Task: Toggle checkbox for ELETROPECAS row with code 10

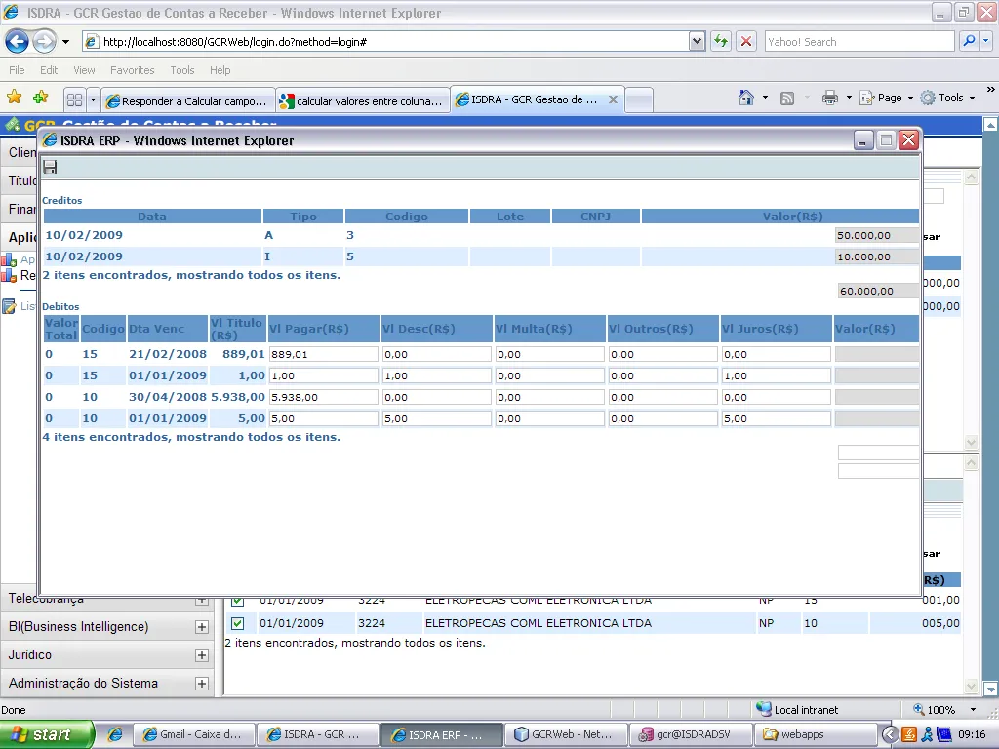Action: [x=238, y=623]
